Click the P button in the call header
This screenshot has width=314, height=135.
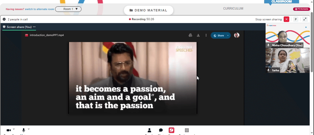point(295,19)
